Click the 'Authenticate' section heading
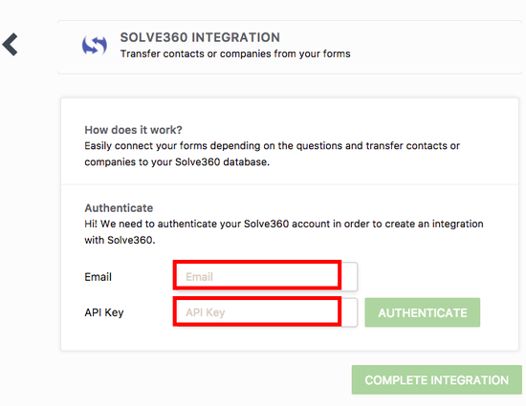526x406 pixels. [119, 207]
